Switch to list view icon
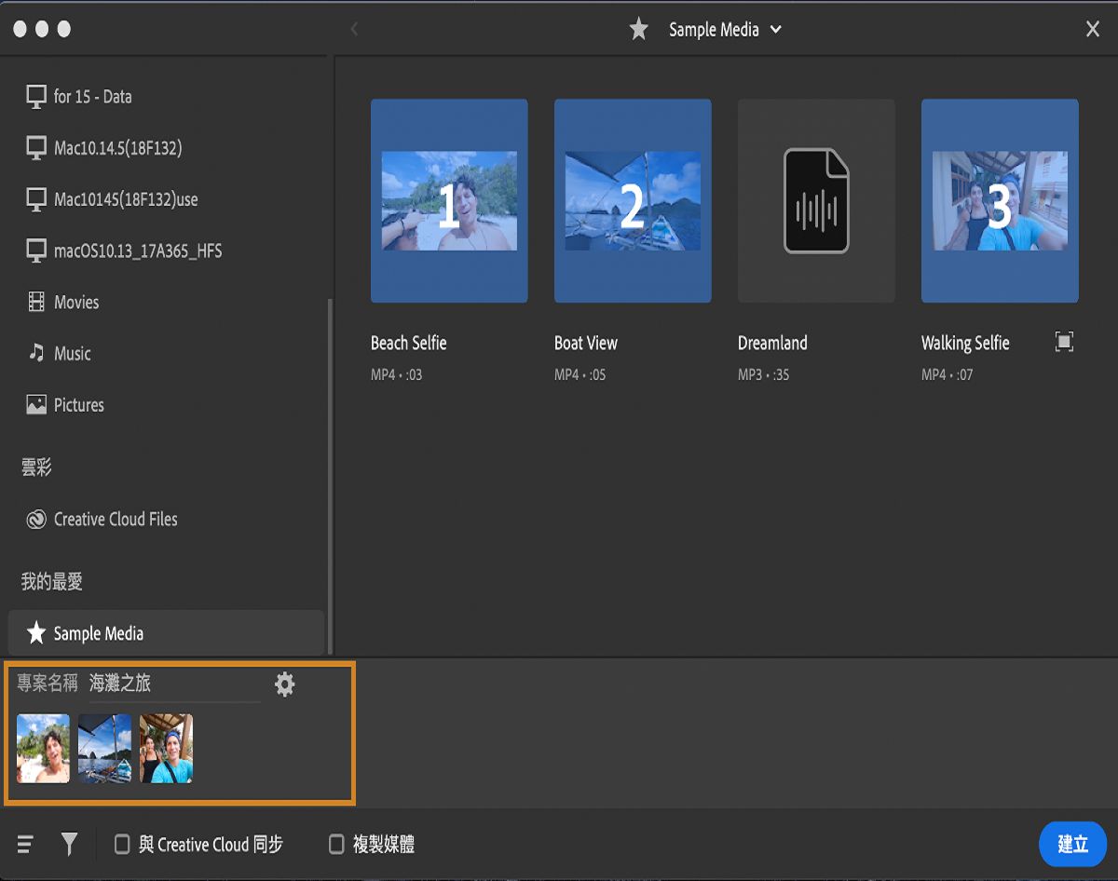 tap(25, 845)
